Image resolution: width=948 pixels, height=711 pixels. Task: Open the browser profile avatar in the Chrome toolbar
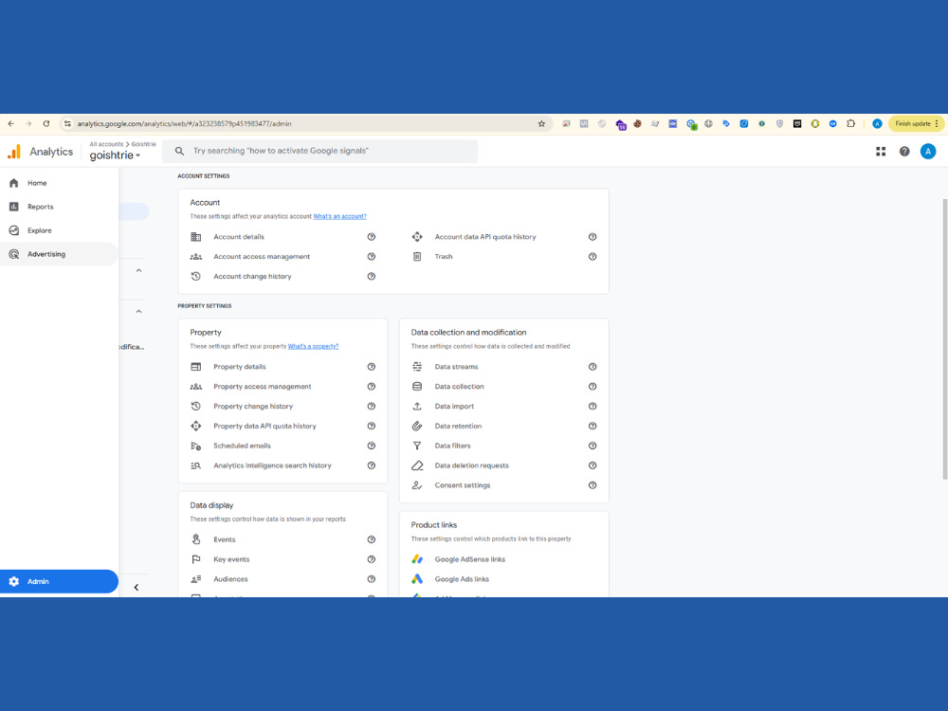pyautogui.click(x=877, y=123)
